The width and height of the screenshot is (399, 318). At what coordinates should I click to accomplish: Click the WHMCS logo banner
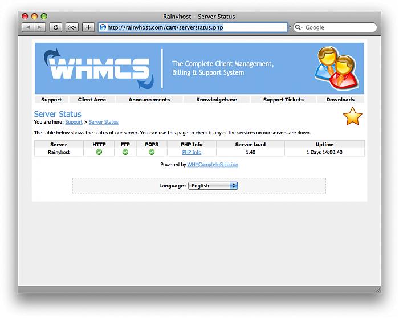(99, 69)
